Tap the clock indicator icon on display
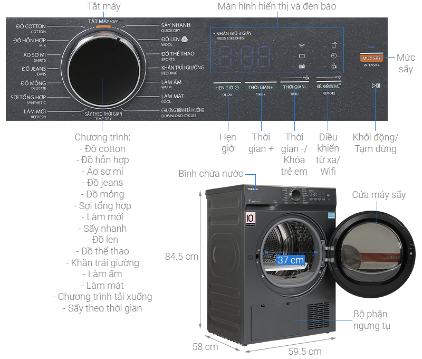Image resolution: width=422 pixels, height=359 pixels. [x=333, y=55]
